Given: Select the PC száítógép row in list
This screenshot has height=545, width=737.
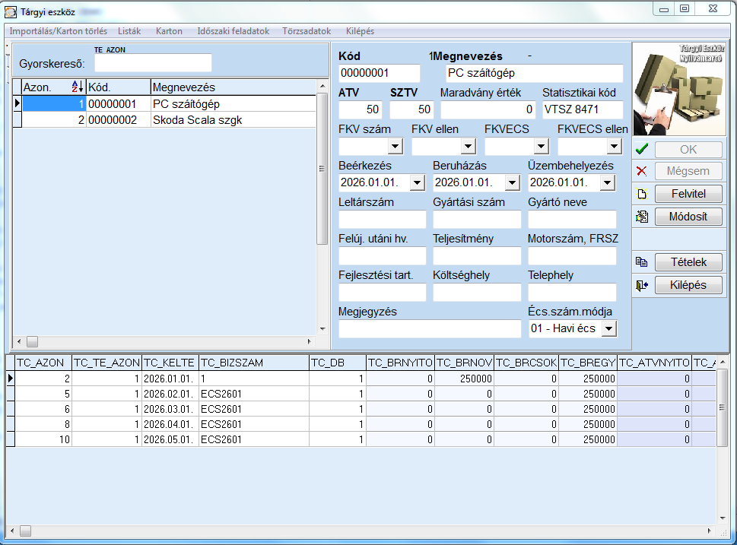Looking at the screenshot, I should coord(169,103).
